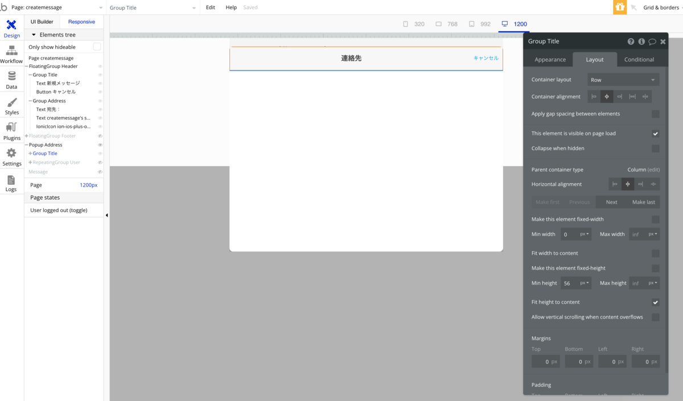This screenshot has height=401, width=683.
Task: Open help for the Group Title panel
Action: pyautogui.click(x=631, y=42)
